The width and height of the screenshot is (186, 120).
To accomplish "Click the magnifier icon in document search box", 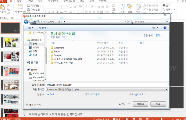I will [166, 22].
